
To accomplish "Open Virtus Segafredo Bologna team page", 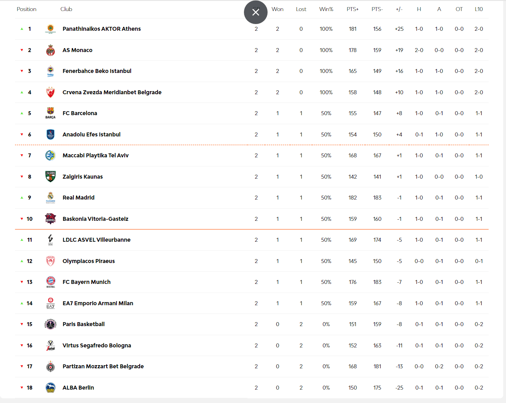I will [x=97, y=345].
